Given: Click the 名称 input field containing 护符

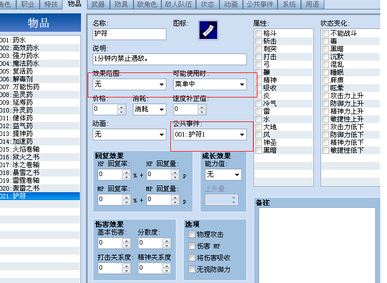Looking at the screenshot, I should pyautogui.click(x=130, y=34).
